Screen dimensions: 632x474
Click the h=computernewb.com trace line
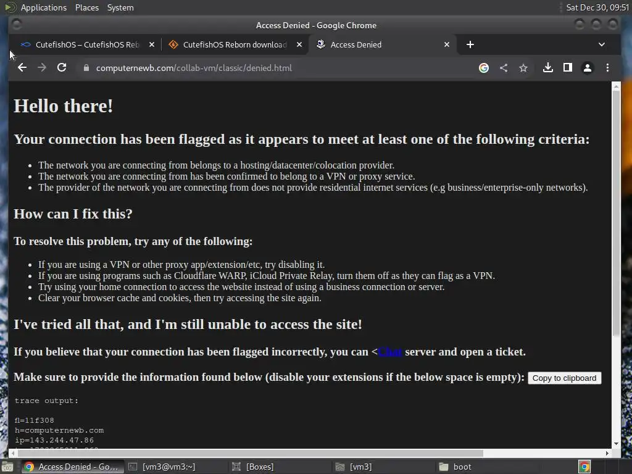59,430
